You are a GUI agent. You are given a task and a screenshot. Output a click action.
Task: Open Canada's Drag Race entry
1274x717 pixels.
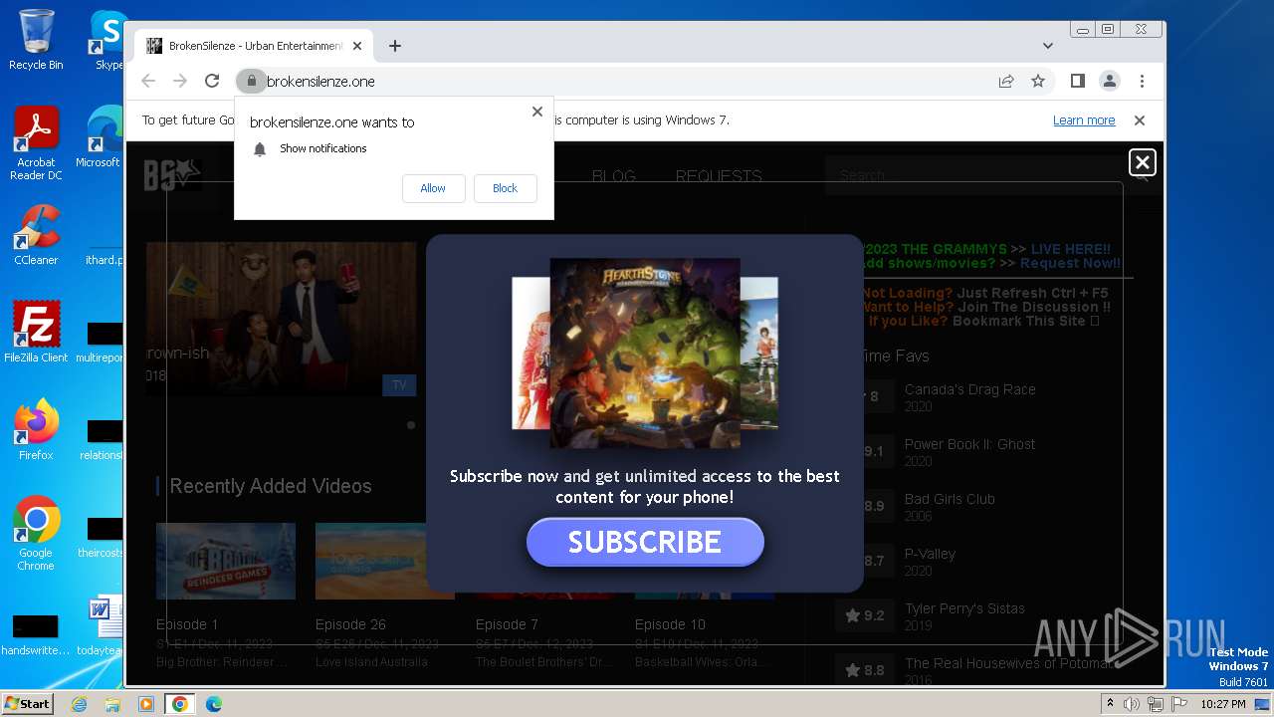[x=969, y=389]
